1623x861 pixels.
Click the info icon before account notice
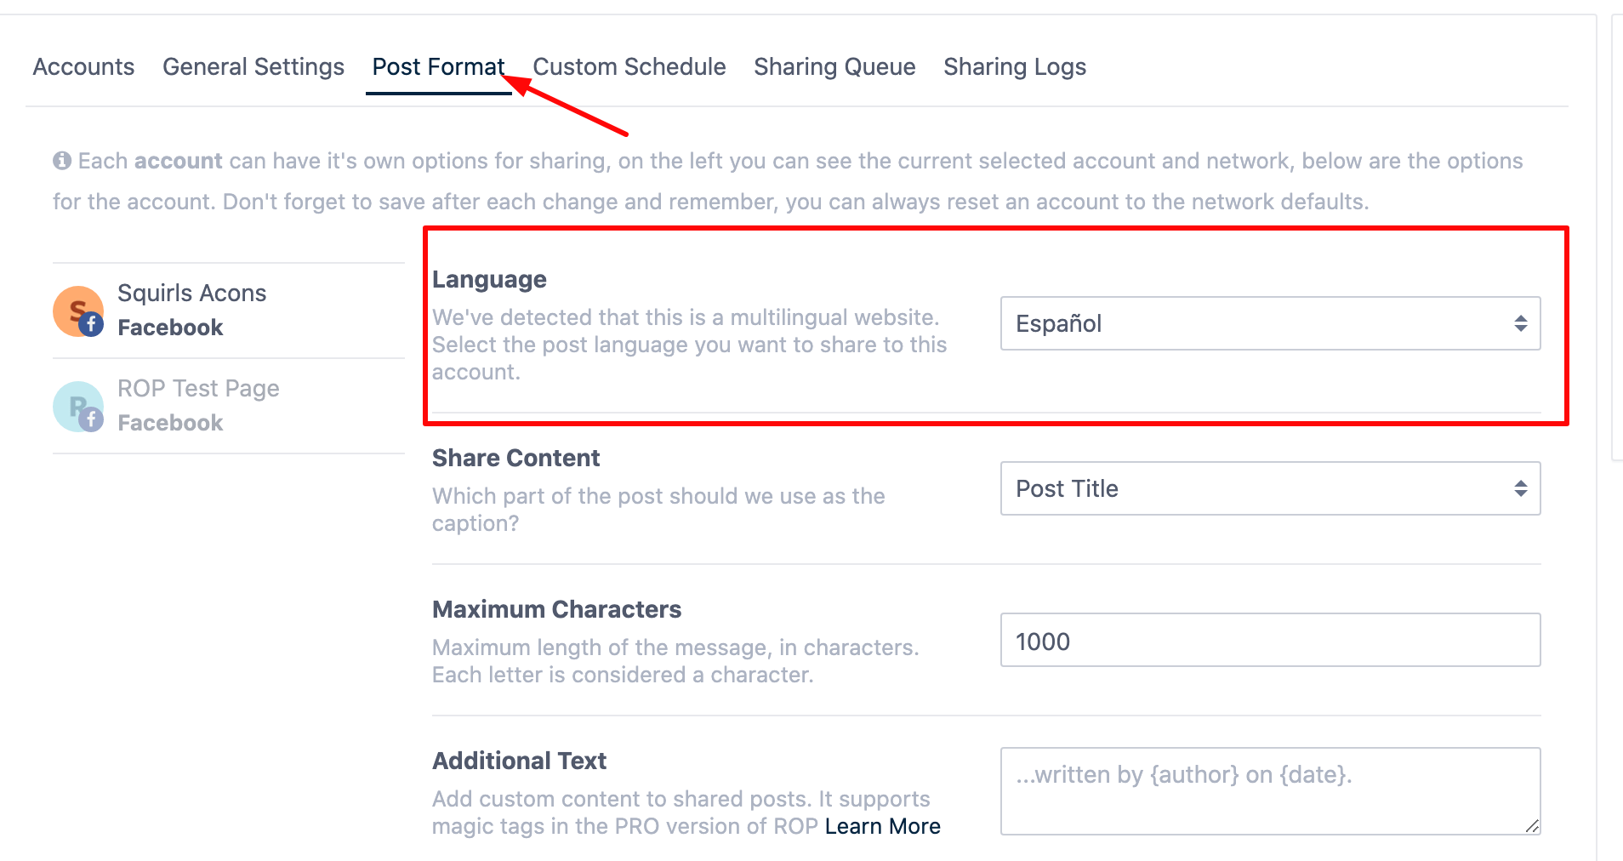coord(62,161)
